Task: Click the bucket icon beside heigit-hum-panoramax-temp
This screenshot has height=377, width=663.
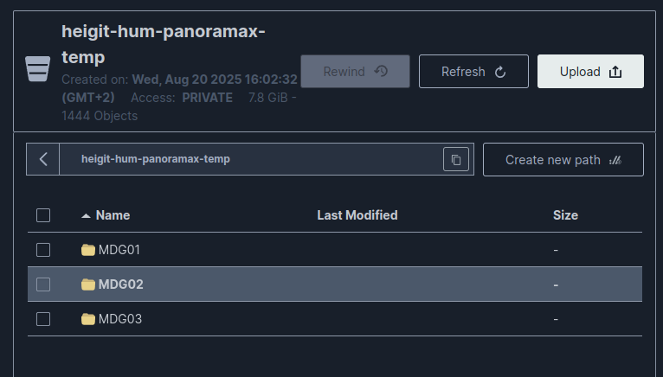Action: point(37,68)
